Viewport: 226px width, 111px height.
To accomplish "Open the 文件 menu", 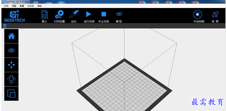I will [x=6, y=6].
